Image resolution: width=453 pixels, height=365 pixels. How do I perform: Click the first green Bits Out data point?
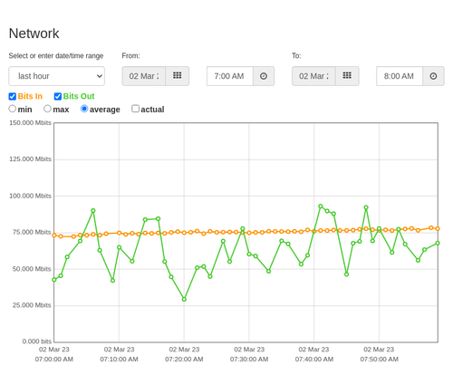54,280
